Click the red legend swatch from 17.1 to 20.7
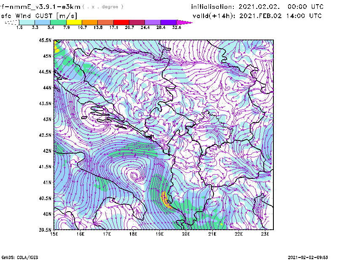This screenshot has height=260, width=337. [121, 22]
